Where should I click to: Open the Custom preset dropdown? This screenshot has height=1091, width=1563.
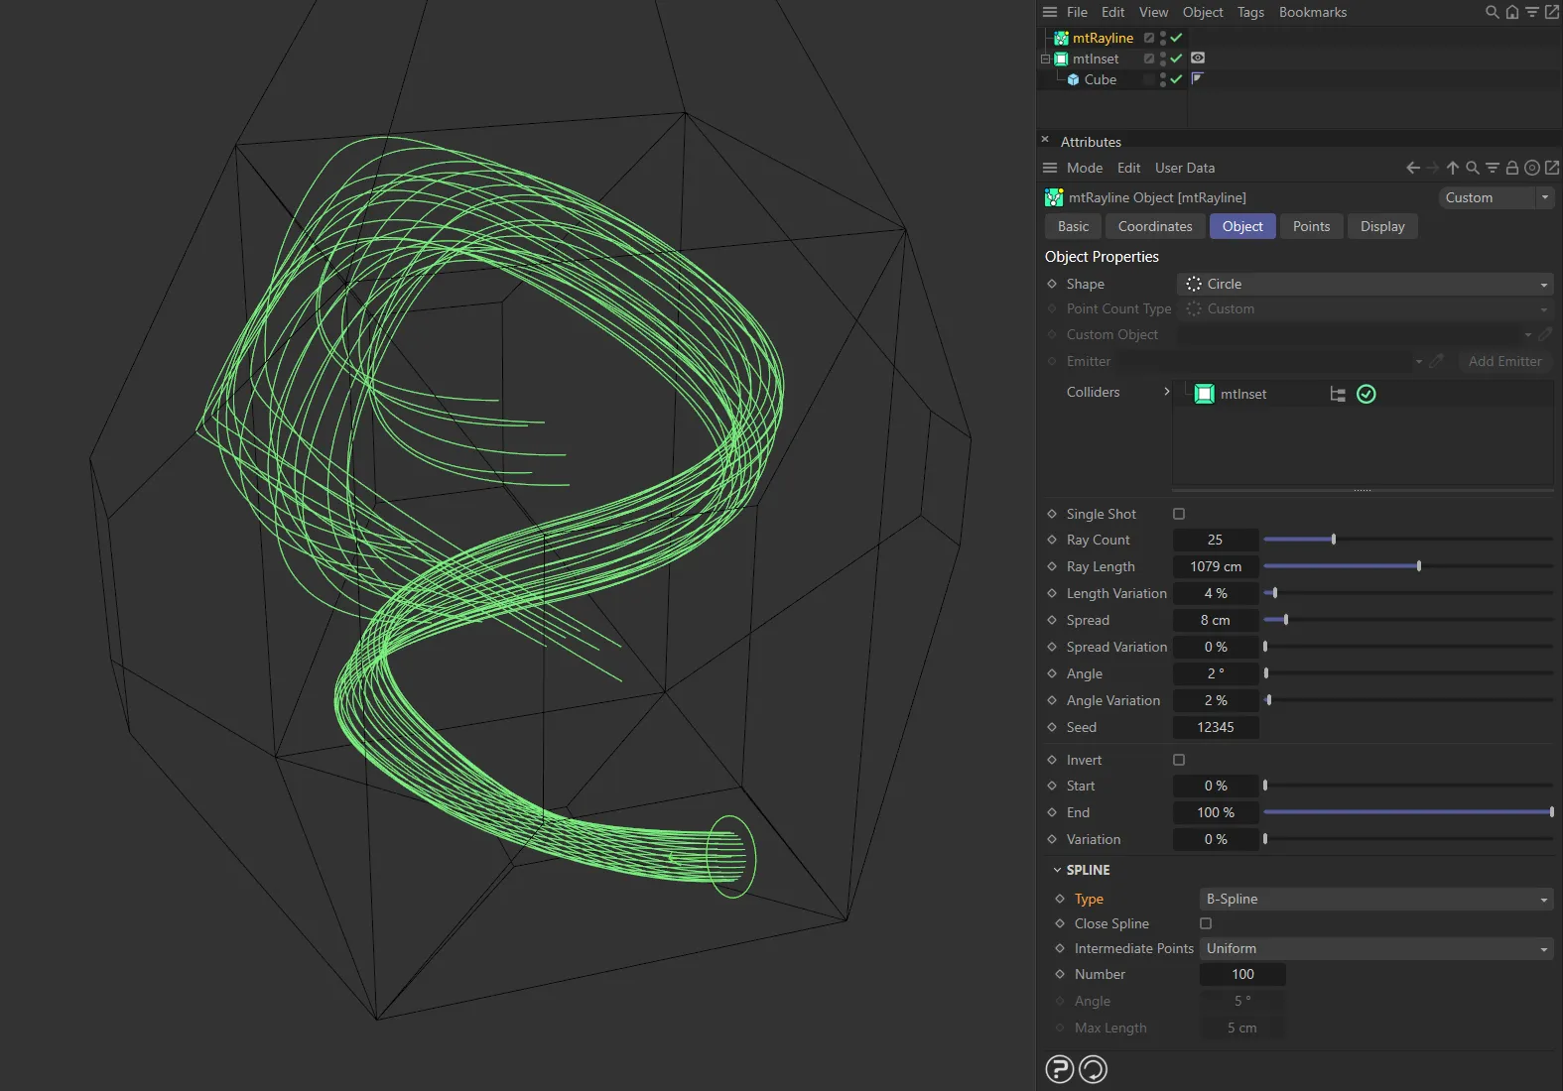[x=1545, y=197]
